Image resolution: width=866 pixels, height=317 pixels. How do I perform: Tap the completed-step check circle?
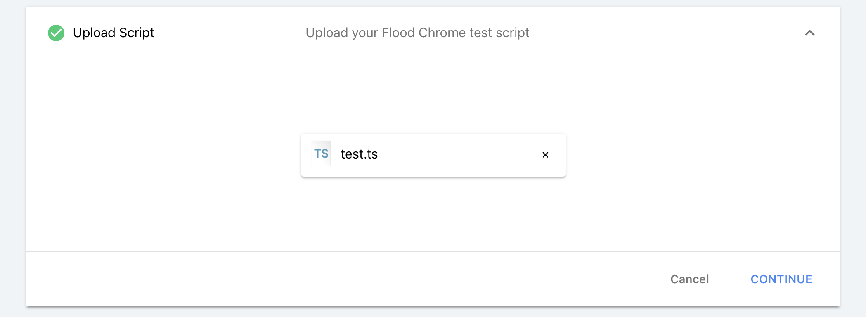click(56, 33)
